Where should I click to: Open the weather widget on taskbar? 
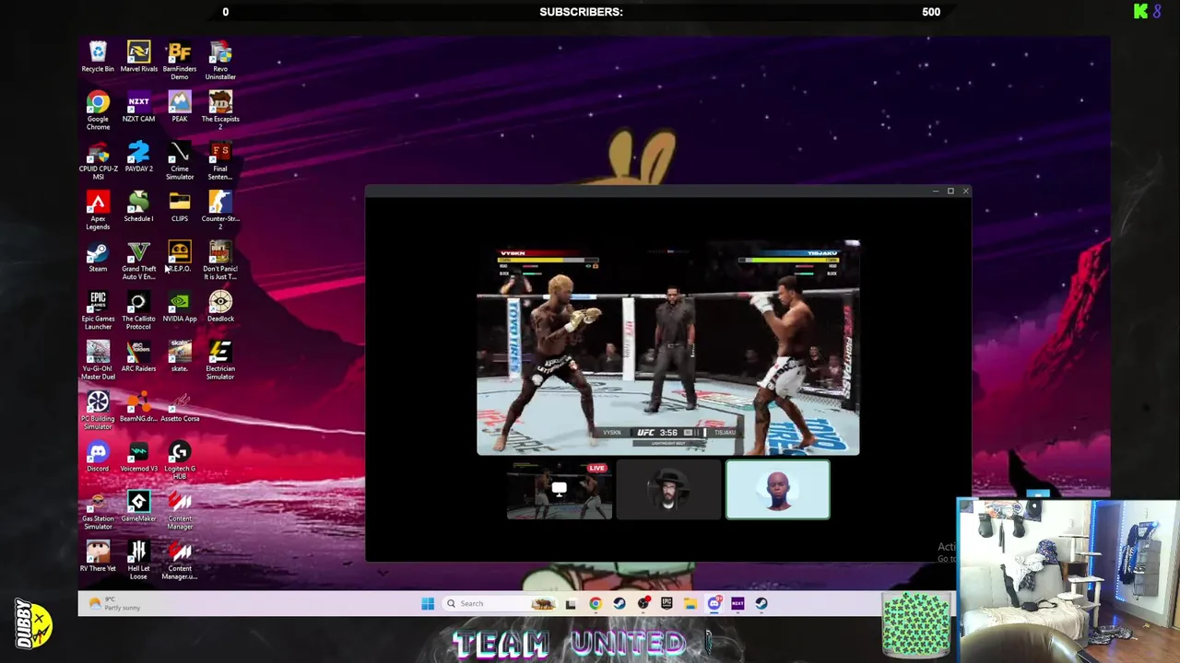coord(115,604)
